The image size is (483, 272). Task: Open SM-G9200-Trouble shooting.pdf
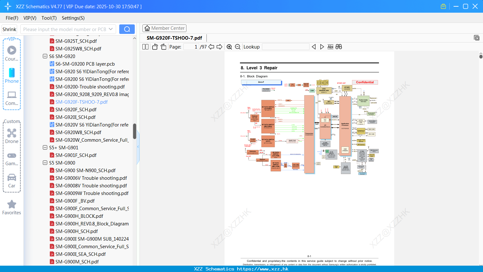90,87
